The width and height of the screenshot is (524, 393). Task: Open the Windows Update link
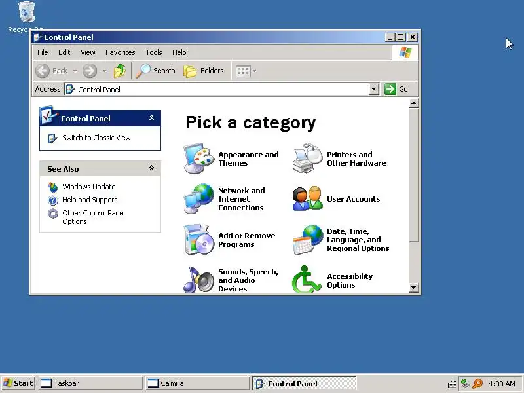(x=89, y=187)
